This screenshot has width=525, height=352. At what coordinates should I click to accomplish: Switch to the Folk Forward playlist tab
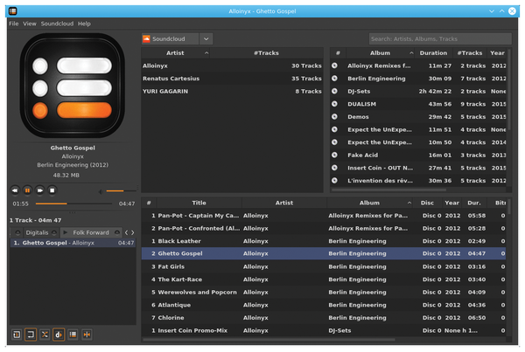point(91,232)
